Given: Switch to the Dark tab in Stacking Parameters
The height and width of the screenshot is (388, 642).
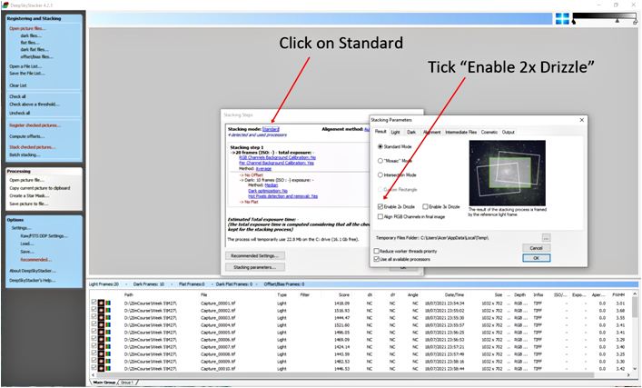Looking at the screenshot, I should point(411,132).
